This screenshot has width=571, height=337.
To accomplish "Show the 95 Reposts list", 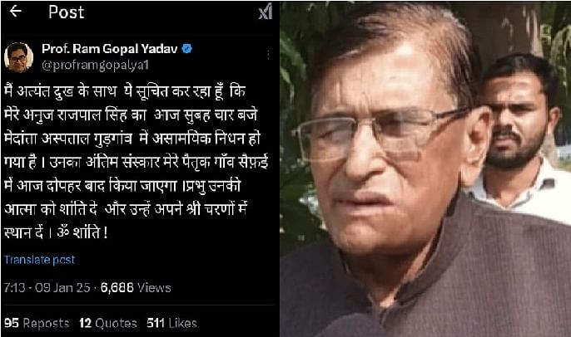I will tap(37, 323).
